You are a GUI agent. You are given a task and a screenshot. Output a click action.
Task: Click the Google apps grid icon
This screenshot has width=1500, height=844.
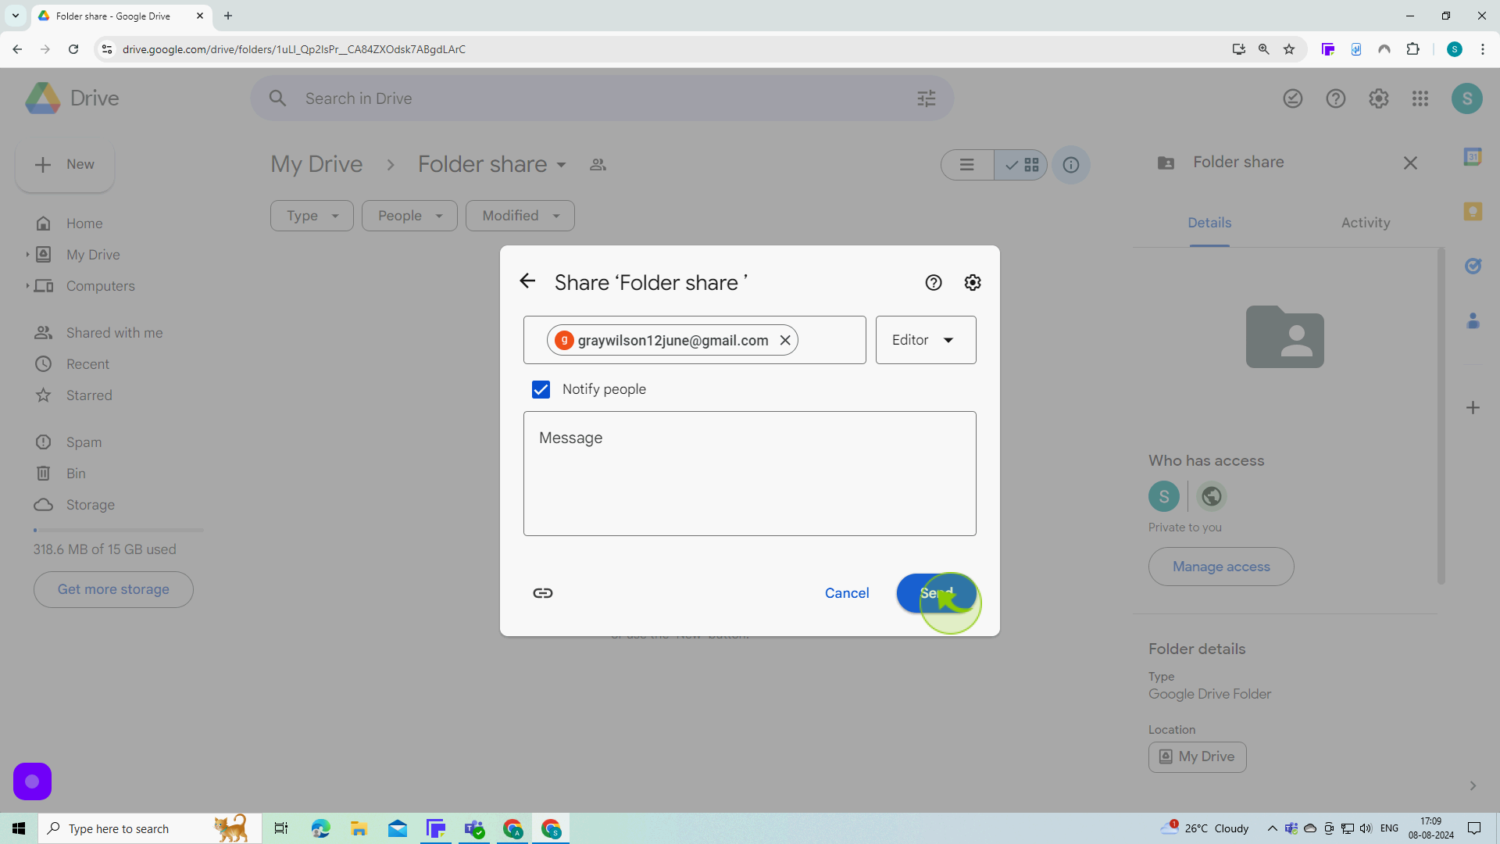[x=1420, y=98]
